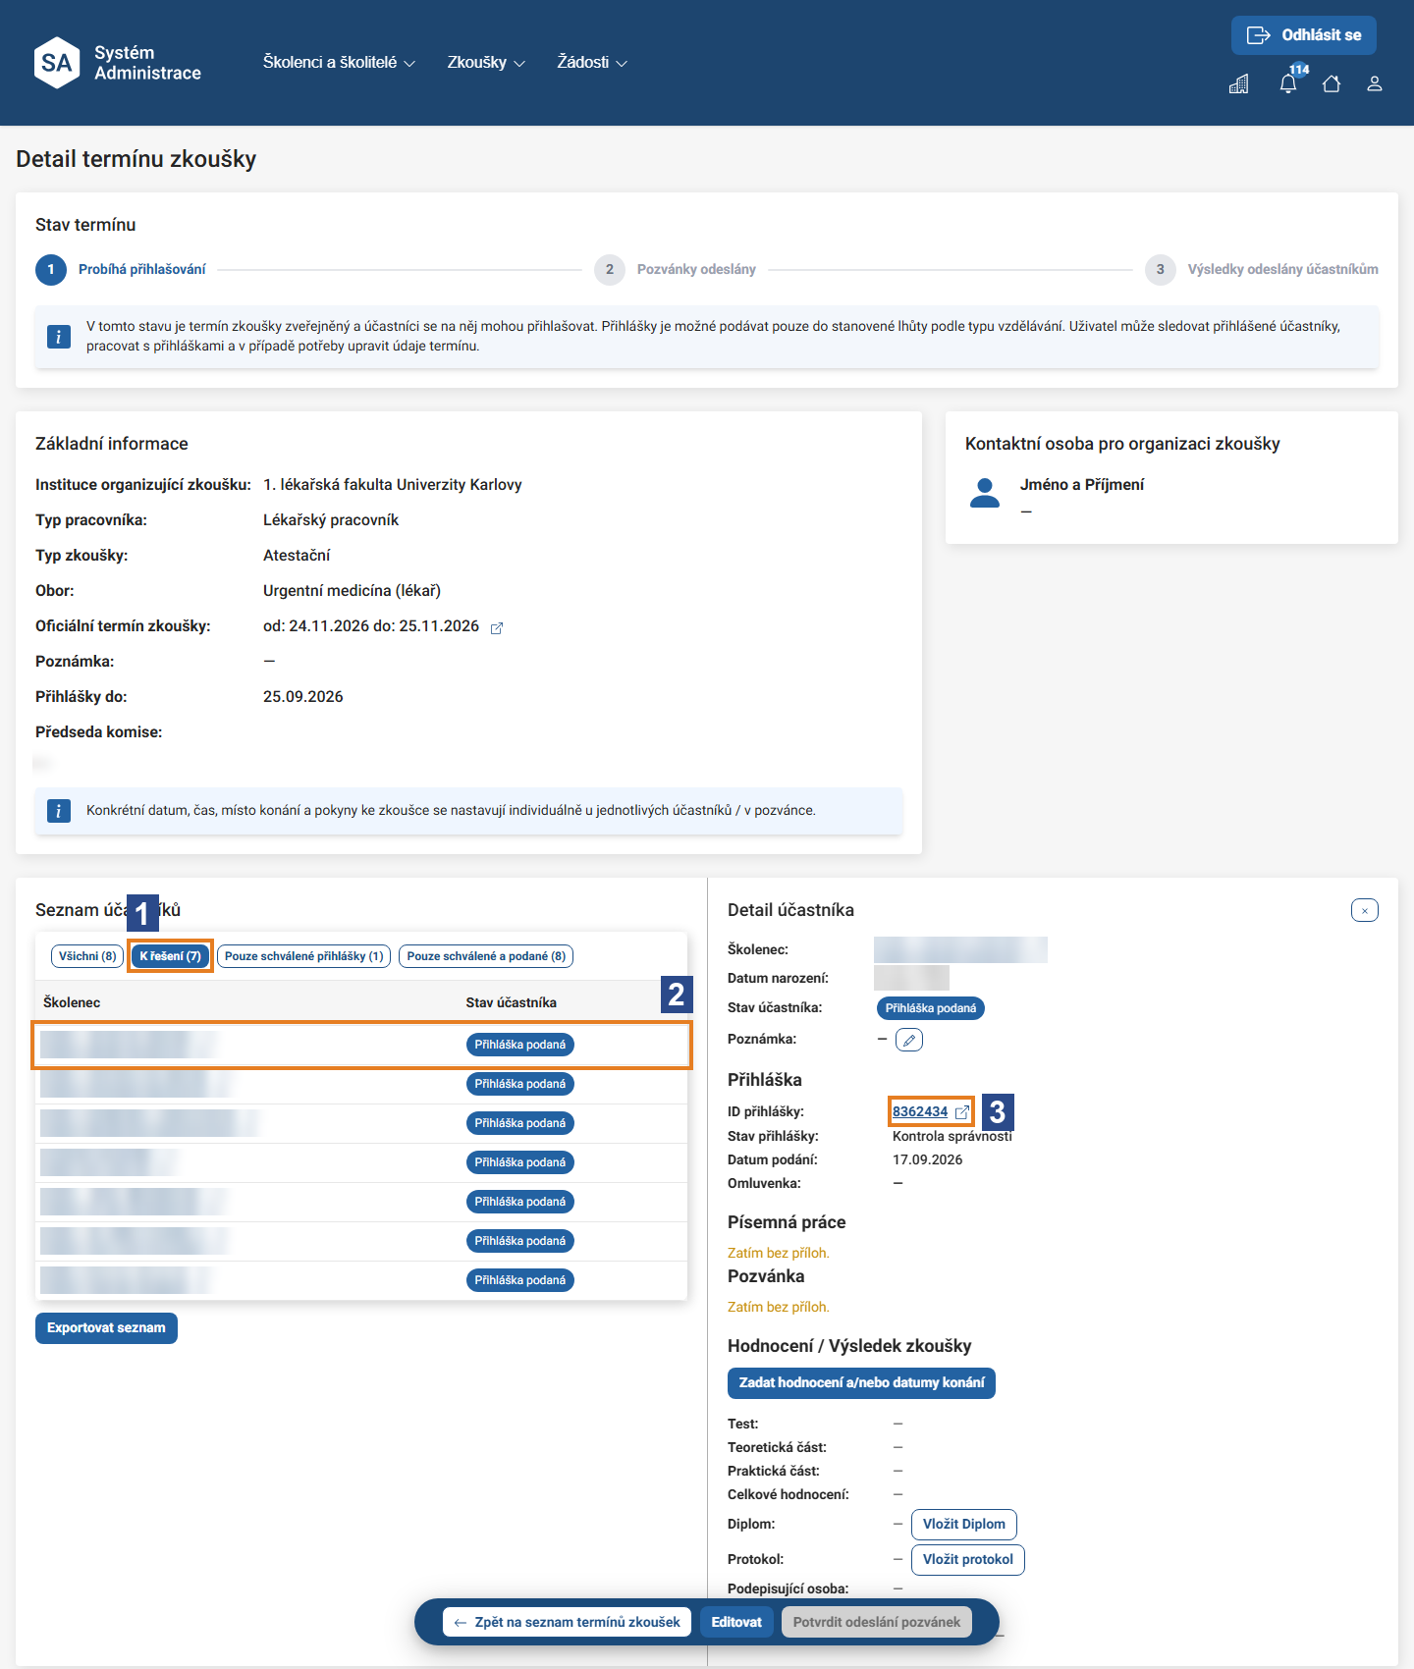Click Zadat hodnocení a/nebo datumy konání
The width and height of the screenshot is (1414, 1669).
click(861, 1383)
